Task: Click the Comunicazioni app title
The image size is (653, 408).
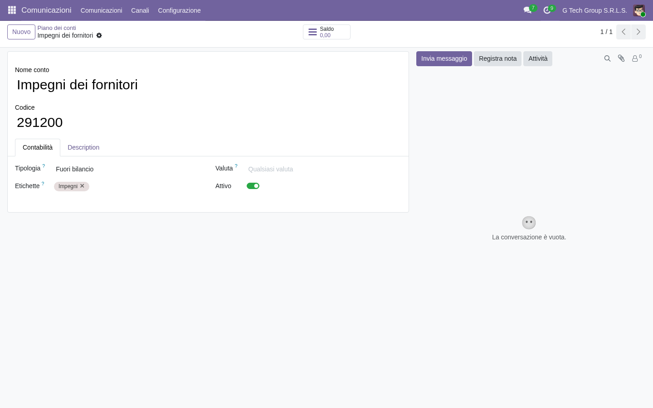Action: pos(46,10)
